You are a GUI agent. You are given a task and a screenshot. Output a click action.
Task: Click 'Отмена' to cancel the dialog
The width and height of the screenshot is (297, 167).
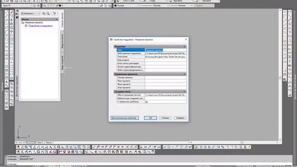point(165,118)
